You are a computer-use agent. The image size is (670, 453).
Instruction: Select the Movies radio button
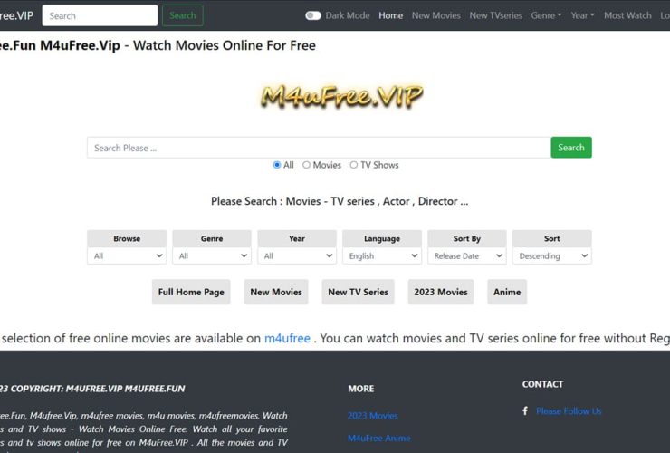tap(306, 165)
